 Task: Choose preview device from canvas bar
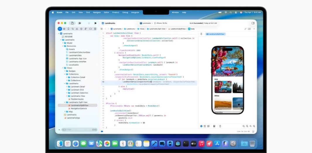[x=220, y=126]
